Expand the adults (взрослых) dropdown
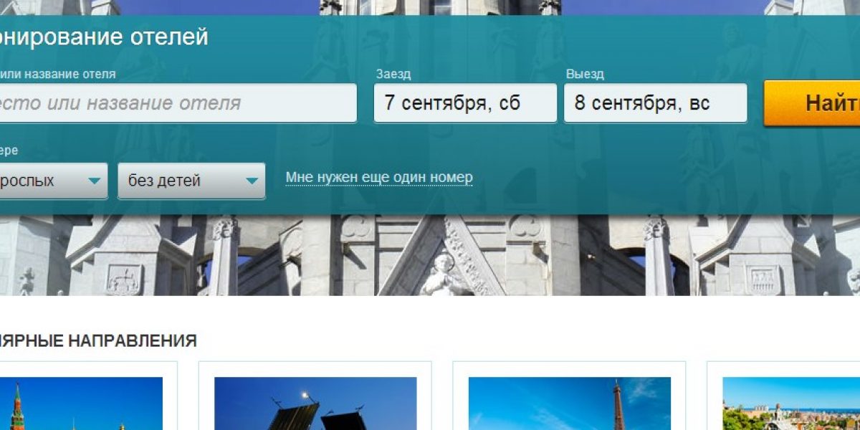This screenshot has width=860, height=430. [x=54, y=181]
